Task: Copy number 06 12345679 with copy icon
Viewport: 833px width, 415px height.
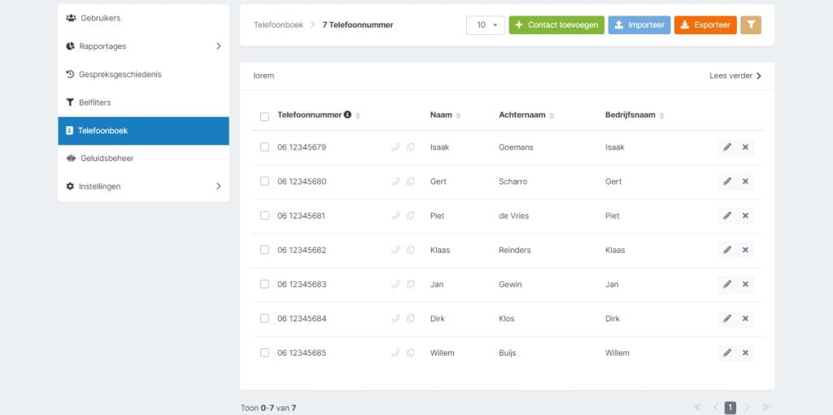Action: [x=410, y=147]
